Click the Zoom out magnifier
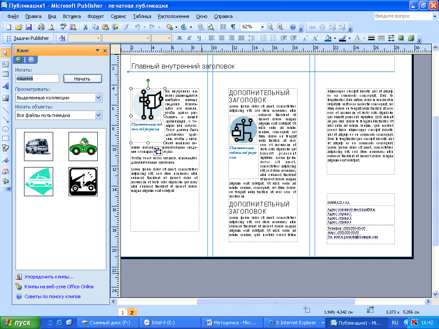Screen dimensions: 439x329 270,27
